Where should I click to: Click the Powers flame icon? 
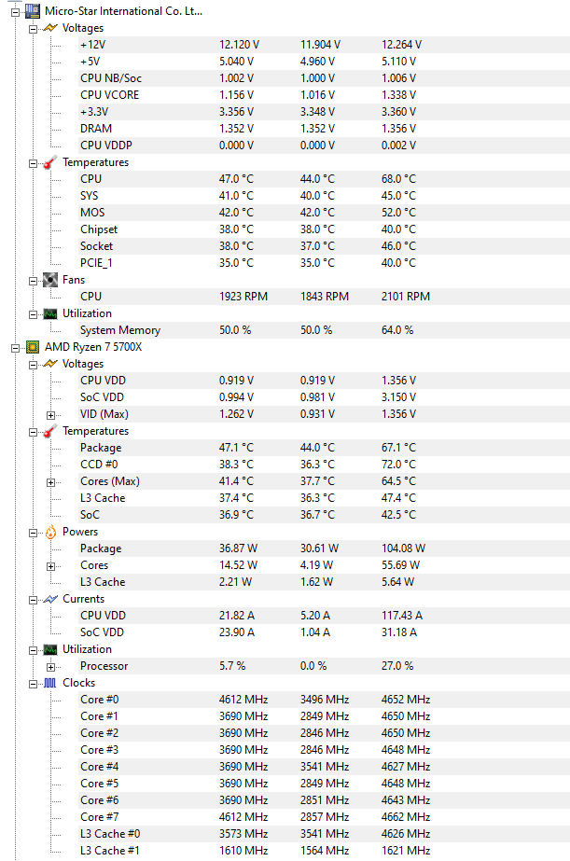pos(50,532)
